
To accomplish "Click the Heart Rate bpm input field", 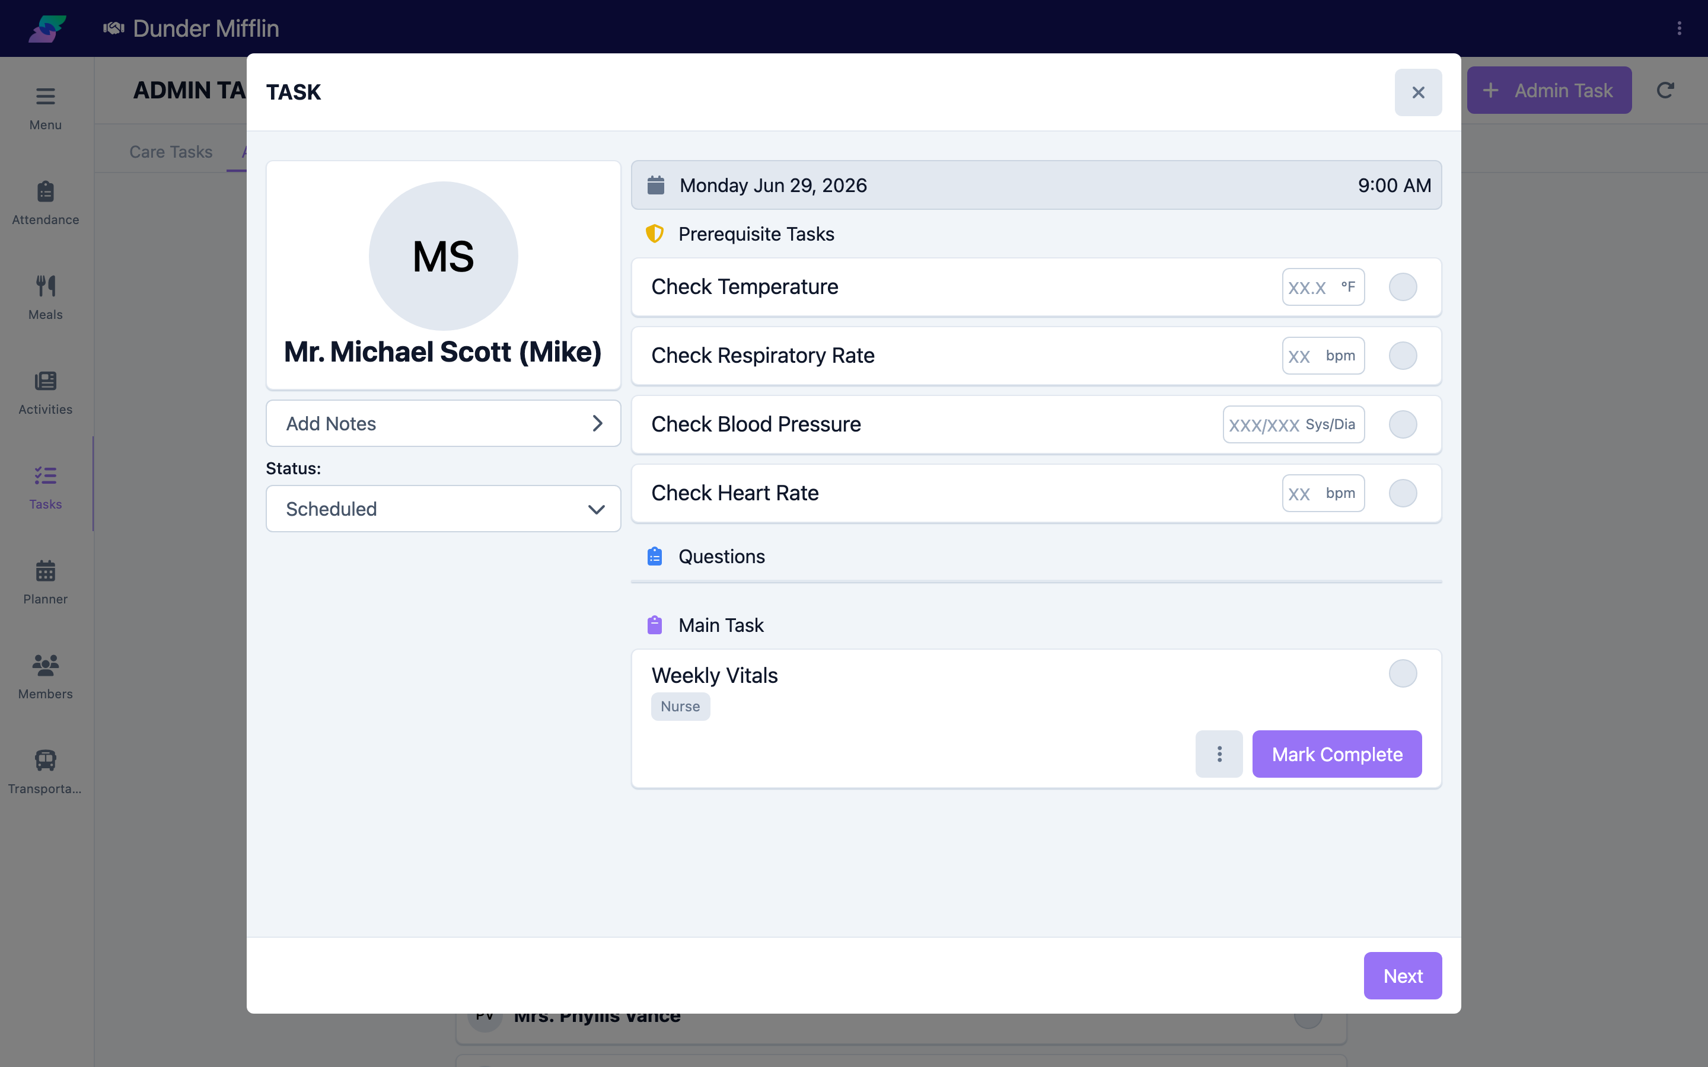I will pos(1323,493).
